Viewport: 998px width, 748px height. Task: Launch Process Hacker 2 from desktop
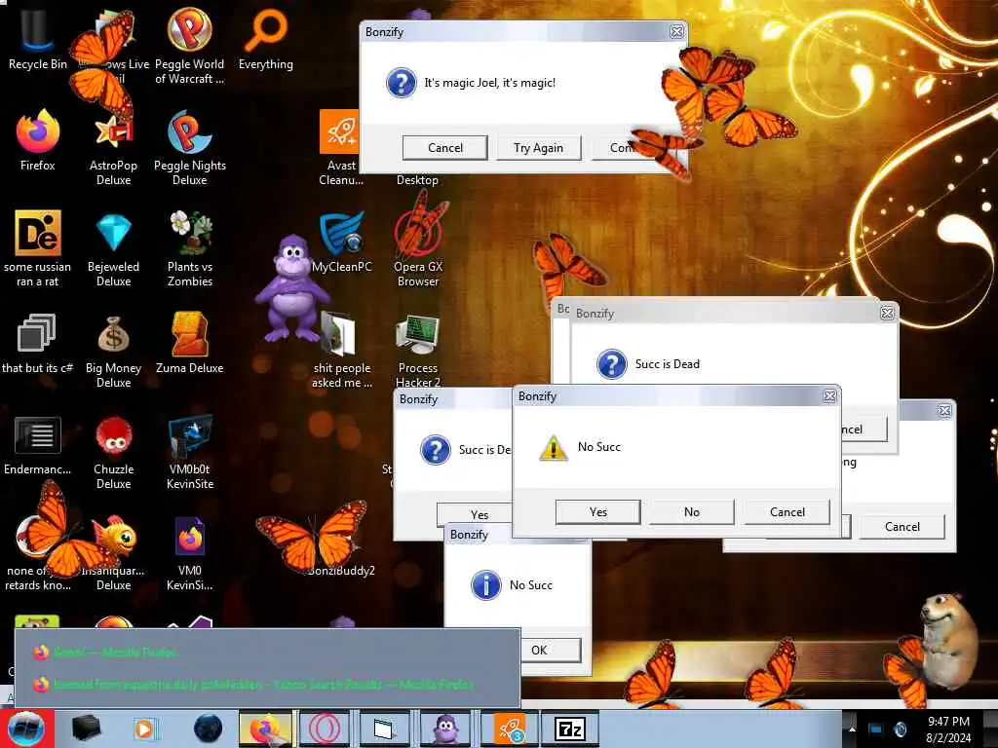pos(418,350)
